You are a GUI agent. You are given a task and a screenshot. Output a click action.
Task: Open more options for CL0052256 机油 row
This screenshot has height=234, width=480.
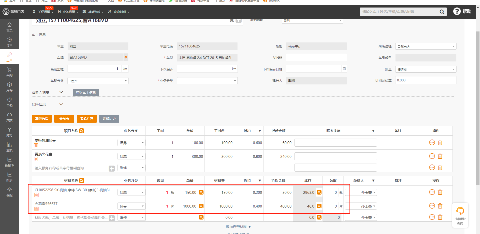(432, 192)
